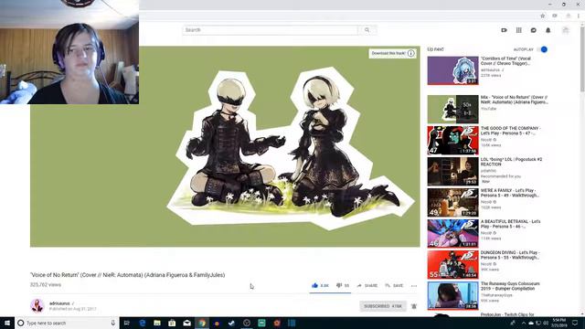
Task: Click the Windows Type here to search box
Action: coord(67,323)
